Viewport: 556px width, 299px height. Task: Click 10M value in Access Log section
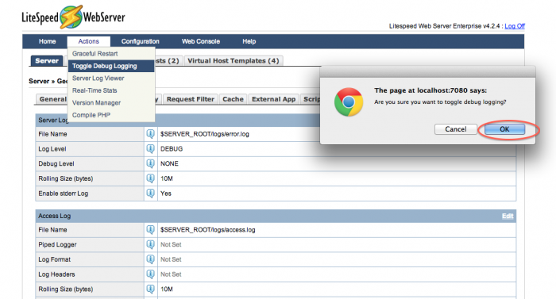coord(167,289)
